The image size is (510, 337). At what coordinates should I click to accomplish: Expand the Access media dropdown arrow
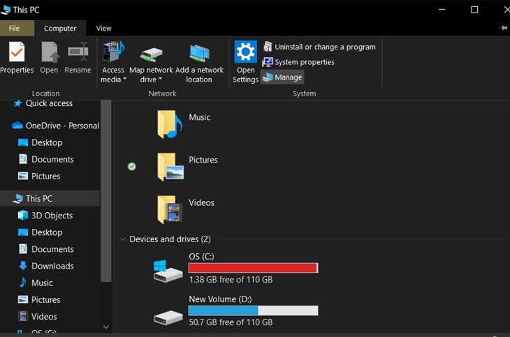pos(124,79)
